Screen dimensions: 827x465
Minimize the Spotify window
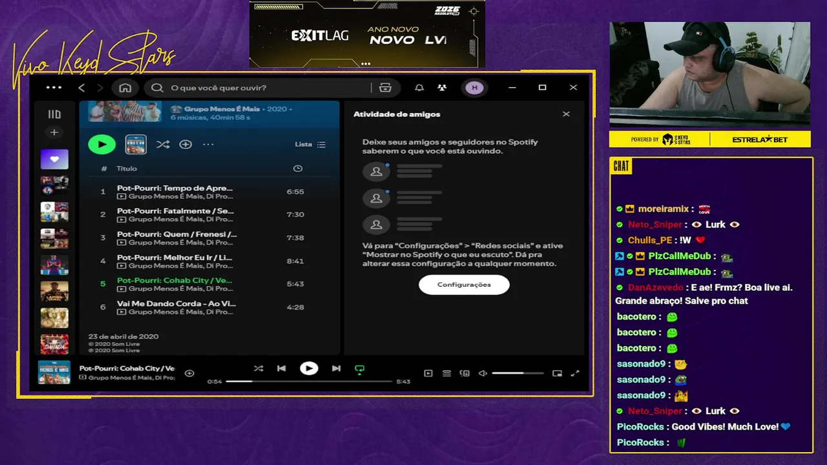click(512, 88)
